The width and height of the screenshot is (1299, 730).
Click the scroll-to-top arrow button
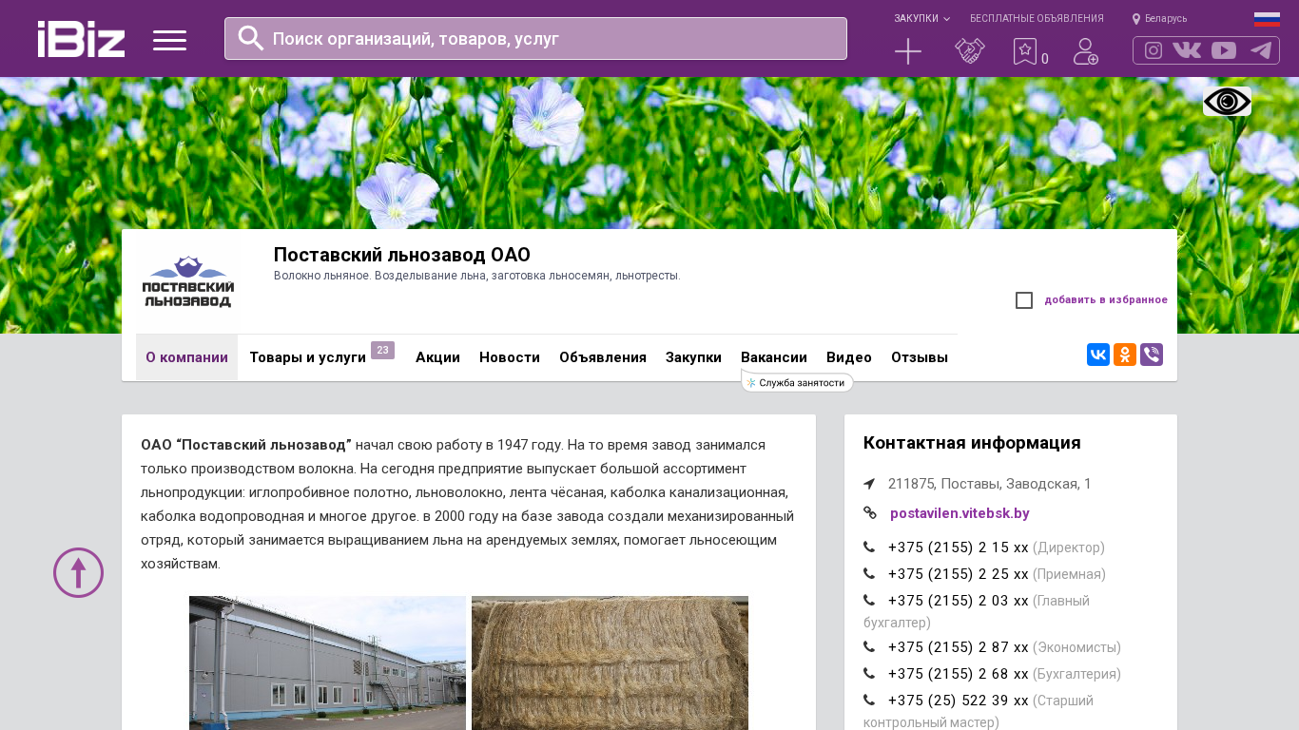click(x=78, y=572)
